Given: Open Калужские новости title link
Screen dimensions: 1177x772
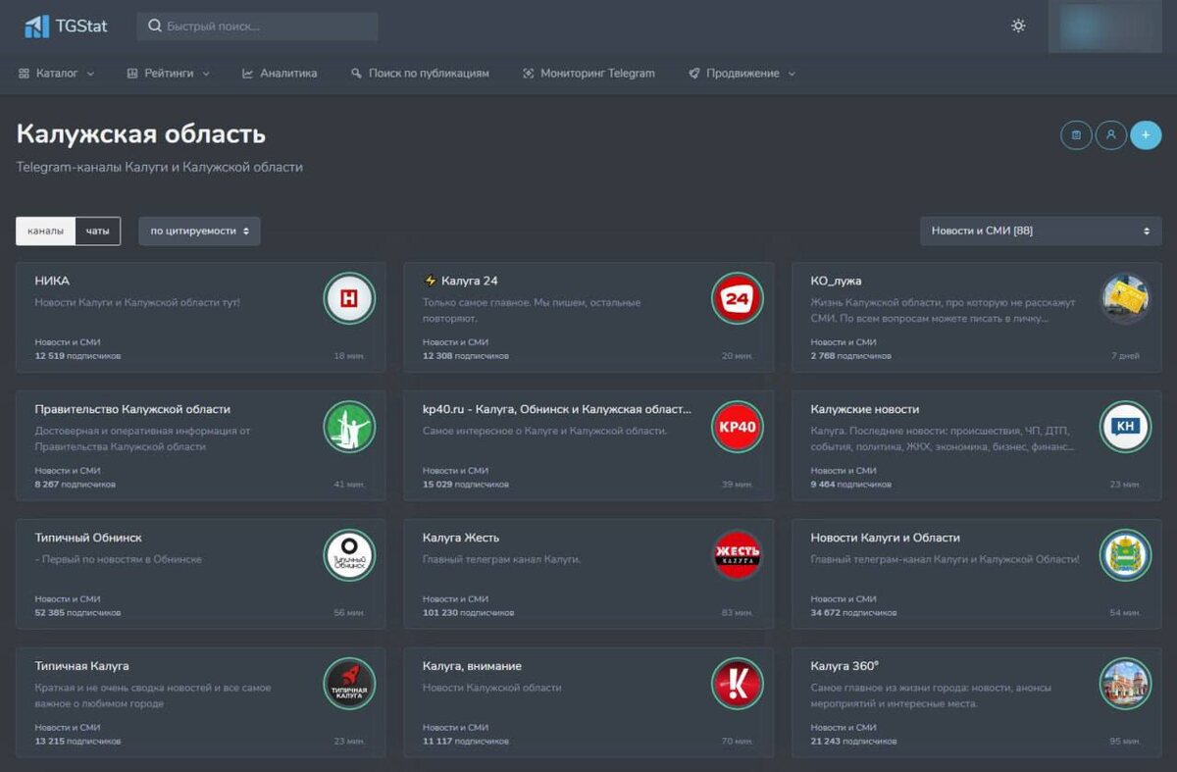Looking at the screenshot, I should click(x=865, y=409).
